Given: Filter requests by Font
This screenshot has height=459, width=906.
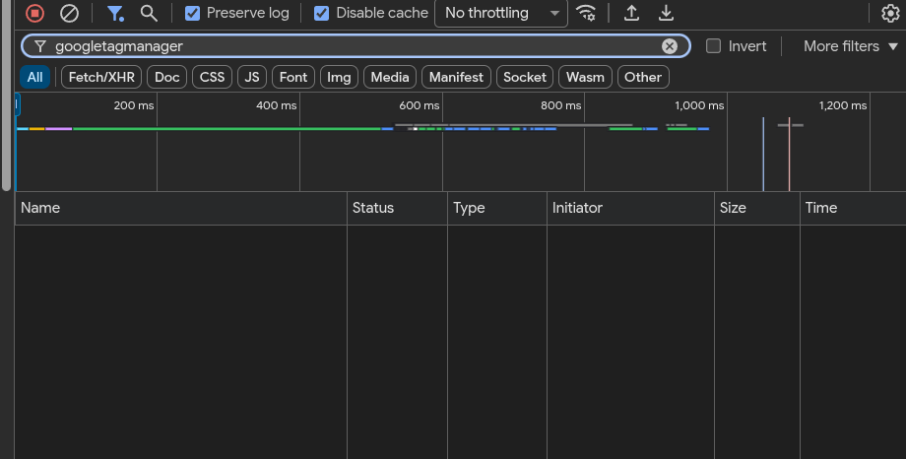Looking at the screenshot, I should tap(293, 77).
